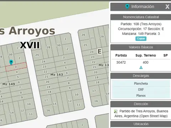Click the map marker pin on parcel 3
Viewport: 171px width, 128px height.
11,62
